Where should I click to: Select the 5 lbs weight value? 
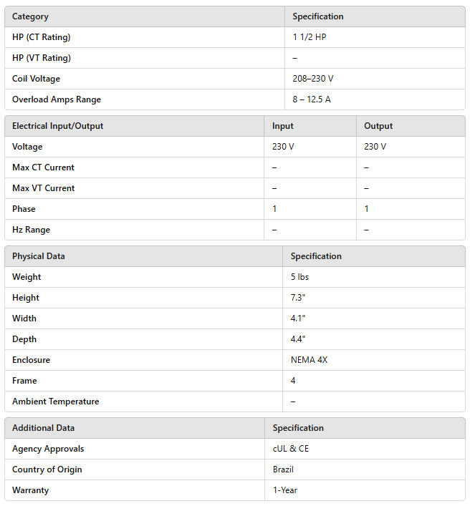click(x=299, y=277)
